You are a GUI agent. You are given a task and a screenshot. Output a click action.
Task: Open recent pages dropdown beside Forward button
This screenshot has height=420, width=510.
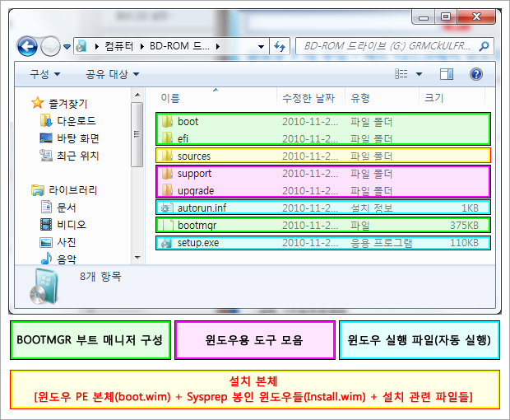(x=67, y=47)
